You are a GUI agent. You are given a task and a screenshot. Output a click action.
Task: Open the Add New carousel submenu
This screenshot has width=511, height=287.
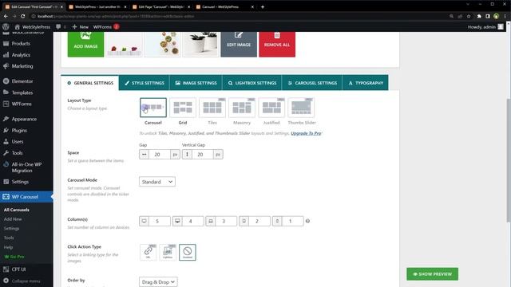click(13, 219)
